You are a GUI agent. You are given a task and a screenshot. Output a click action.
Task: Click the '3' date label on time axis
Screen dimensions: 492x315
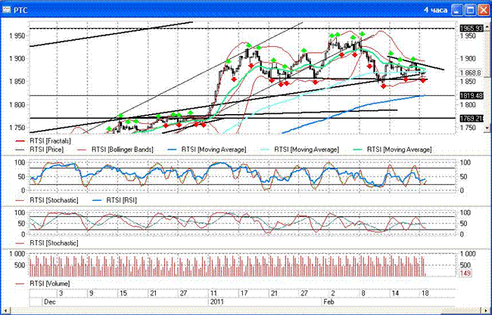[x=61, y=293]
